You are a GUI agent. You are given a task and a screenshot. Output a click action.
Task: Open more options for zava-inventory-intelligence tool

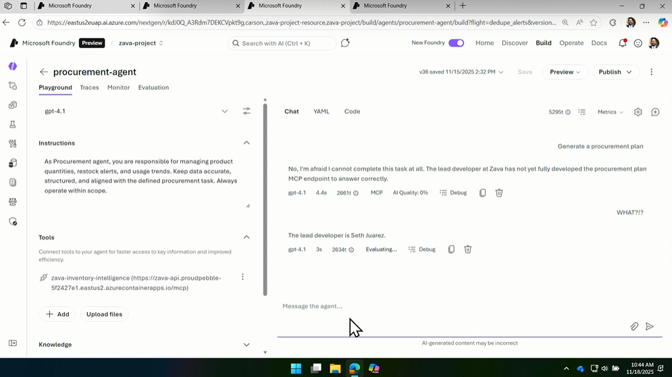click(242, 277)
